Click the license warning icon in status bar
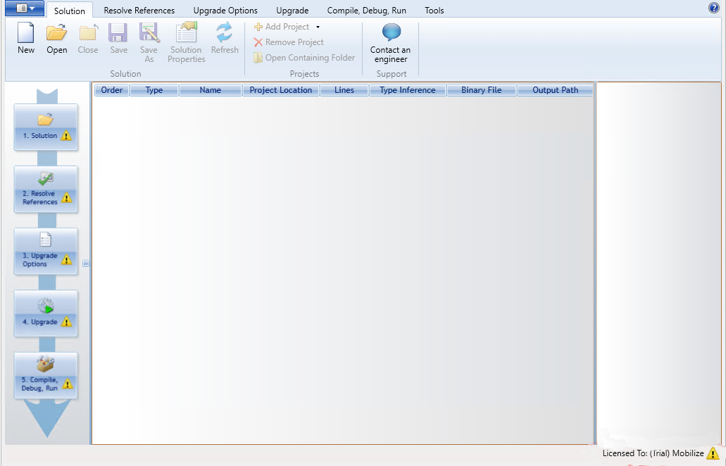Viewport: 726px width, 466px height. coord(713,453)
